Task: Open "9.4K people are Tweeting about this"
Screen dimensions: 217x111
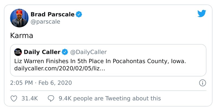Action: pyautogui.click(x=110, y=98)
